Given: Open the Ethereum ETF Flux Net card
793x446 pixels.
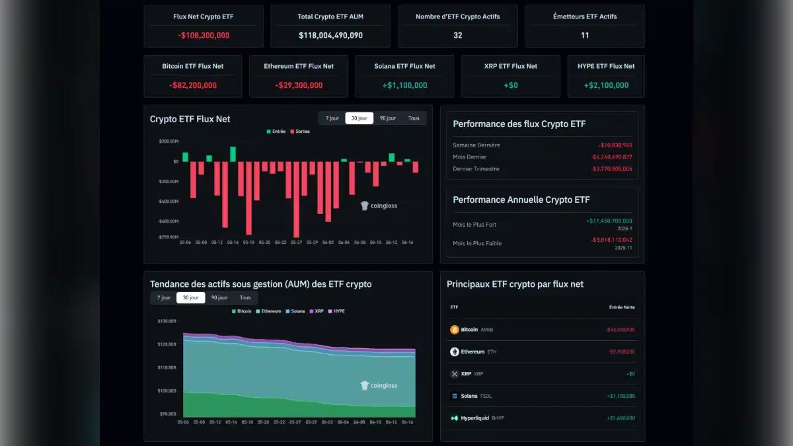Looking at the screenshot, I should point(299,76).
